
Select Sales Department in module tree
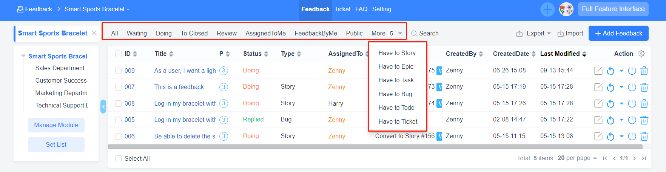coord(60,68)
